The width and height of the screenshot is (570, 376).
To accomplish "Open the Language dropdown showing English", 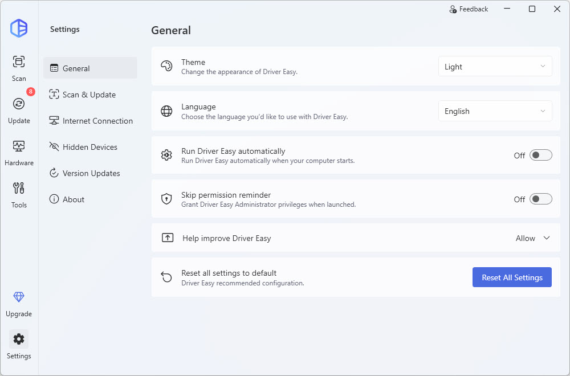I will [x=495, y=111].
